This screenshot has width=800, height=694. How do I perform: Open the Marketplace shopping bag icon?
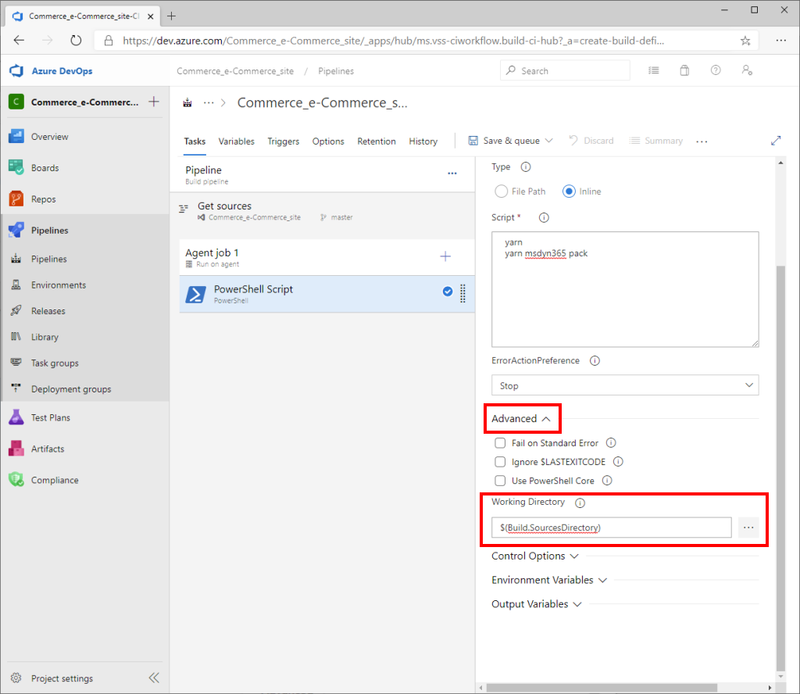tap(684, 70)
